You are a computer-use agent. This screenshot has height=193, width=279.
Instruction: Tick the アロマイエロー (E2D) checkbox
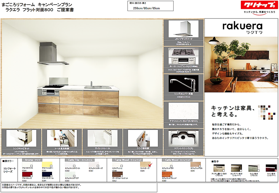coord(51,166)
